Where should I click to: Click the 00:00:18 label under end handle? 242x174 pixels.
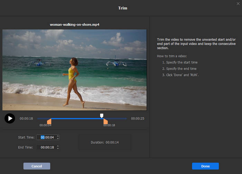[x=109, y=125]
